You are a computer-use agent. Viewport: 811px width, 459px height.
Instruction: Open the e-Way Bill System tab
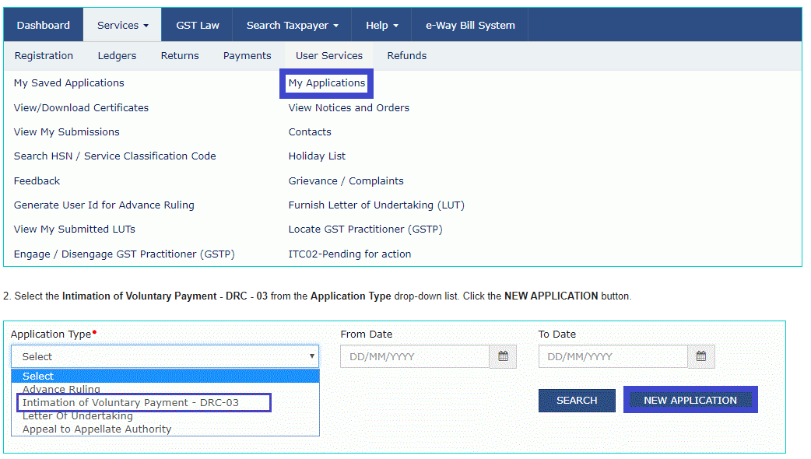coord(470,25)
